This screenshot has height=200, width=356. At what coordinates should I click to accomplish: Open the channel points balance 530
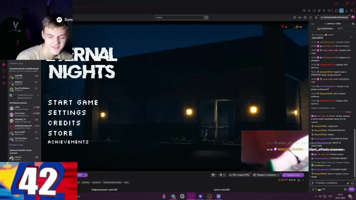point(321,189)
